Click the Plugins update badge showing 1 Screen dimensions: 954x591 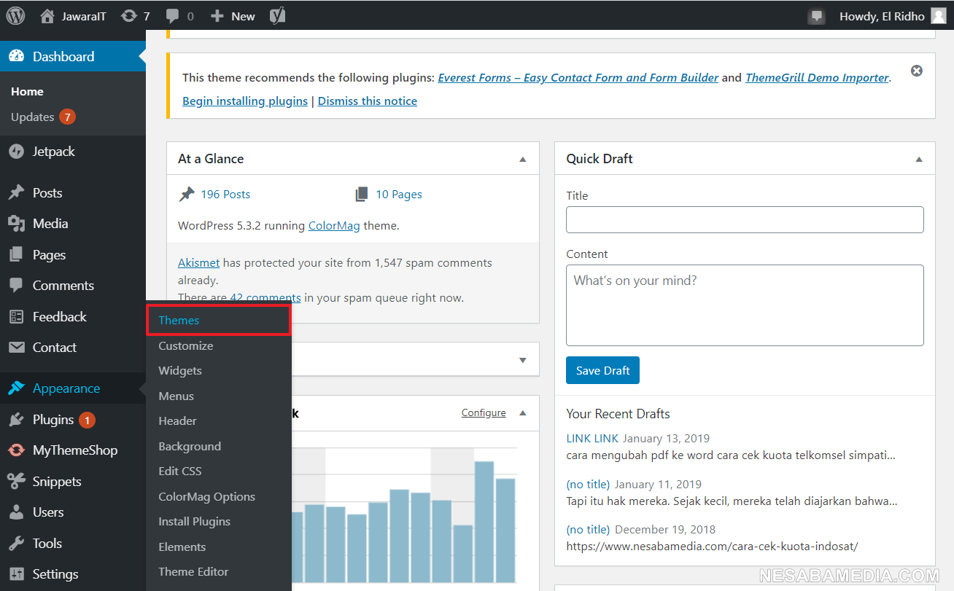86,420
